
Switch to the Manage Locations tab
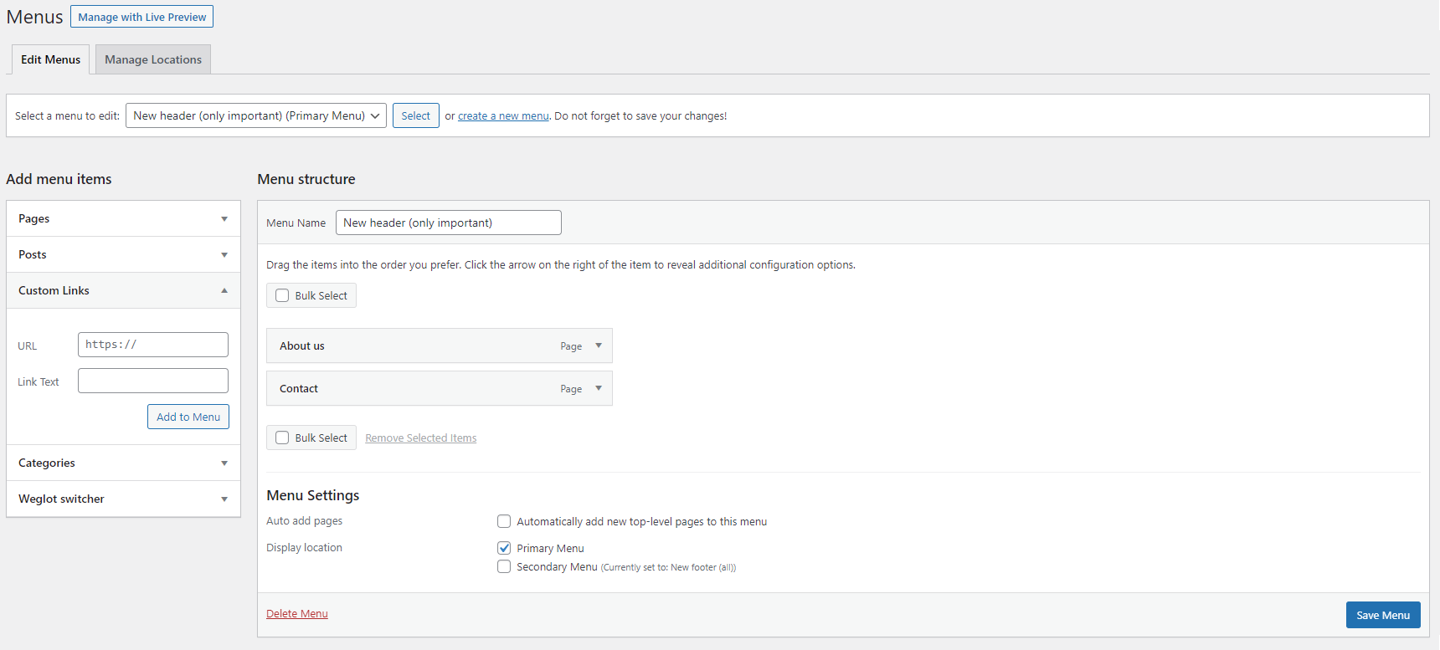[153, 59]
